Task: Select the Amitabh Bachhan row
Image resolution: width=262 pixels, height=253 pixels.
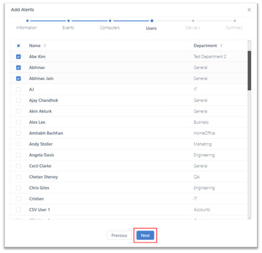Action: [x=129, y=133]
